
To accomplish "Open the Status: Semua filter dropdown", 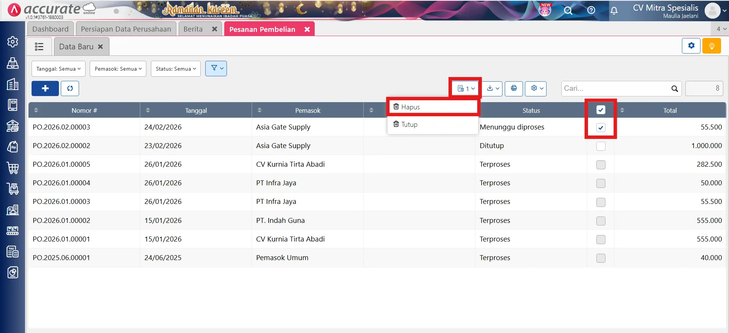I will [176, 69].
